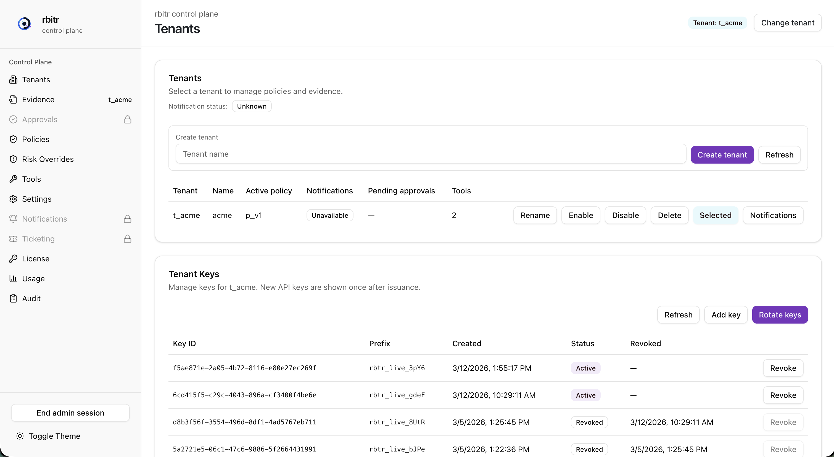Viewport: 834px width, 457px height.
Task: Click the License key icon
Action: pyautogui.click(x=13, y=258)
